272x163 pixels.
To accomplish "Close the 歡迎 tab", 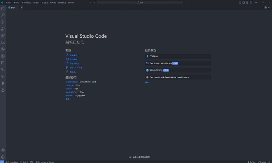I will tap(21, 8).
